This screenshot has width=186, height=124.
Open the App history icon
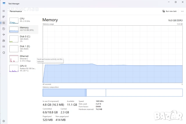[x=4, y=29]
